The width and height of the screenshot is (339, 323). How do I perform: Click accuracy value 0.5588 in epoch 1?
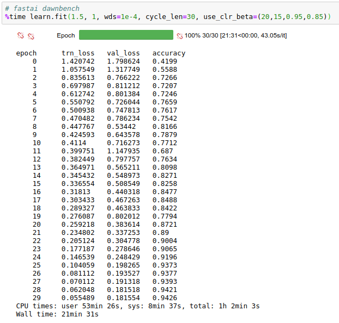point(165,70)
